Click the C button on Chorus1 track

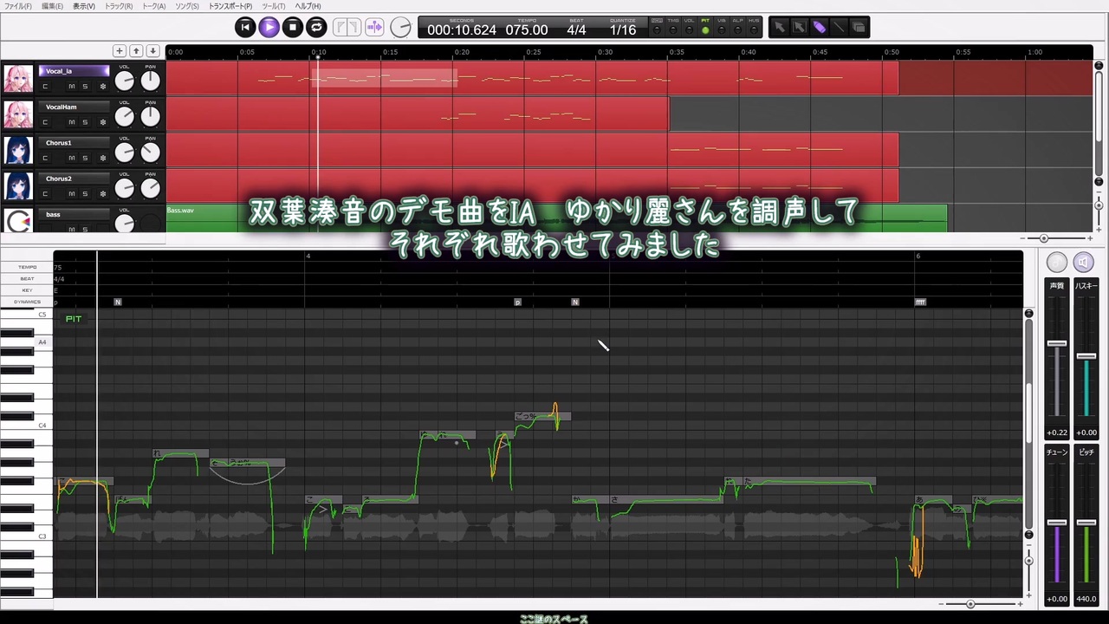coord(45,158)
